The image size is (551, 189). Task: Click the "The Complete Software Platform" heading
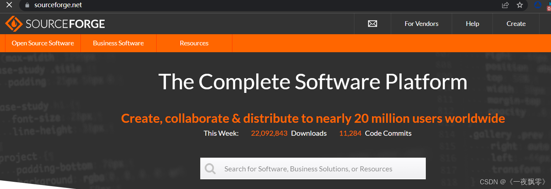pos(313,82)
